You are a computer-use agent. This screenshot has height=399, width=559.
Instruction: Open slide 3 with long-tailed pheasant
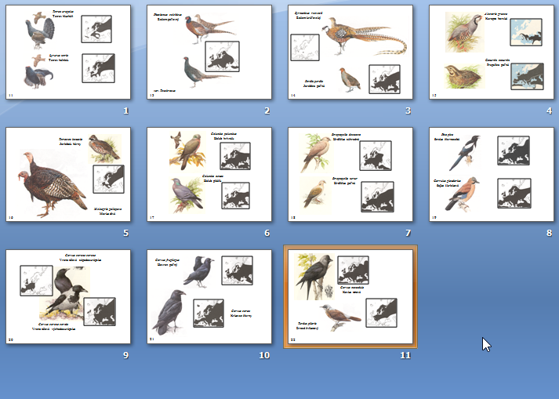pos(350,52)
